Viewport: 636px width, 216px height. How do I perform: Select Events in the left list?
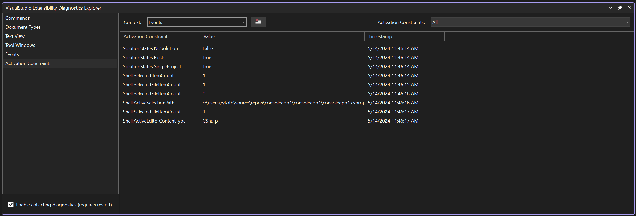[60, 54]
